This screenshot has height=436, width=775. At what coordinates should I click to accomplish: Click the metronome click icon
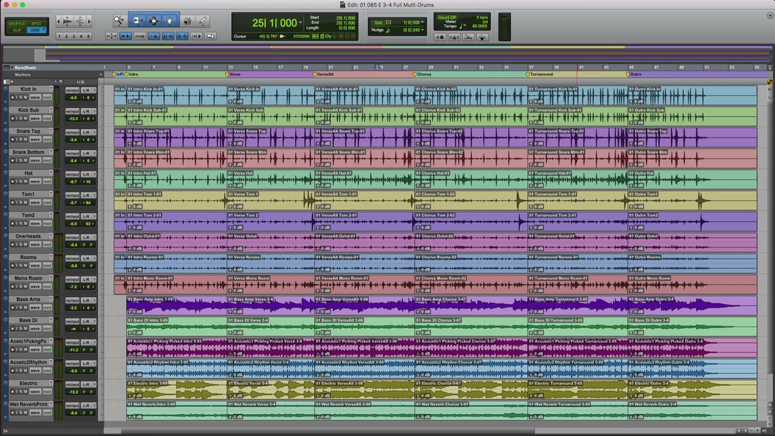coord(454,37)
